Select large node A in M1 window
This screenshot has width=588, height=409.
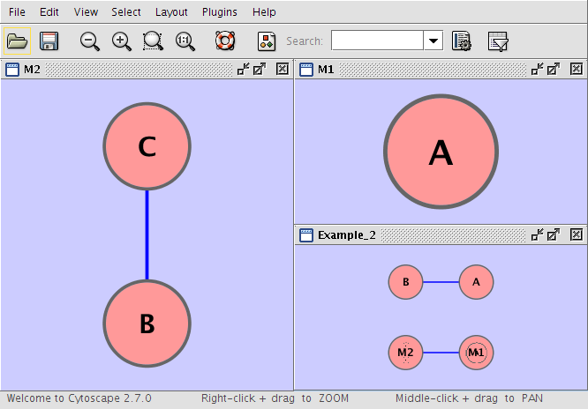click(x=440, y=153)
